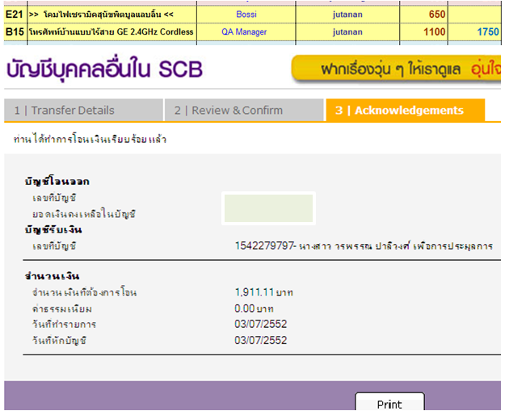Screen dimensions: 509x411
Task: Click the Print button
Action: click(x=389, y=401)
